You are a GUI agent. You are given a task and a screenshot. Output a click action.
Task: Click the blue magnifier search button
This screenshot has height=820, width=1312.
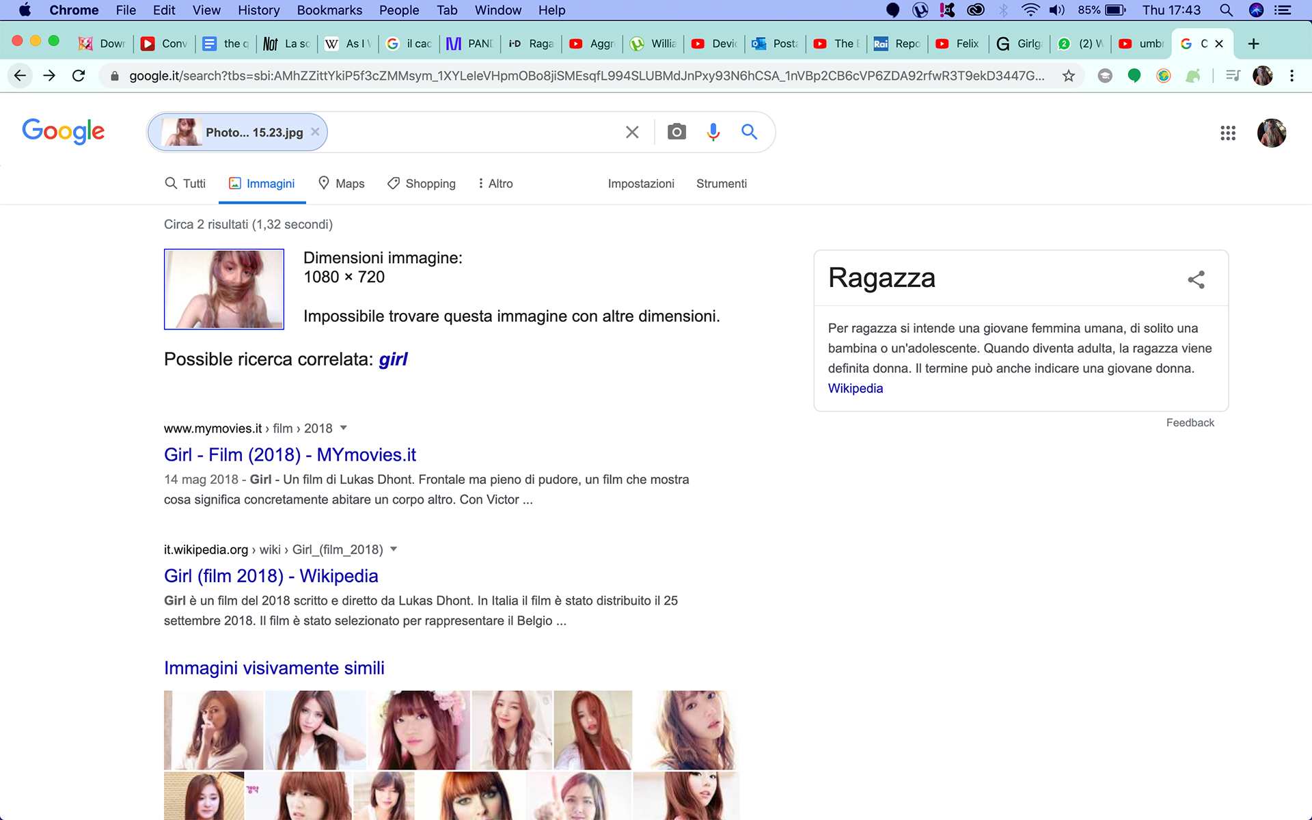750,132
